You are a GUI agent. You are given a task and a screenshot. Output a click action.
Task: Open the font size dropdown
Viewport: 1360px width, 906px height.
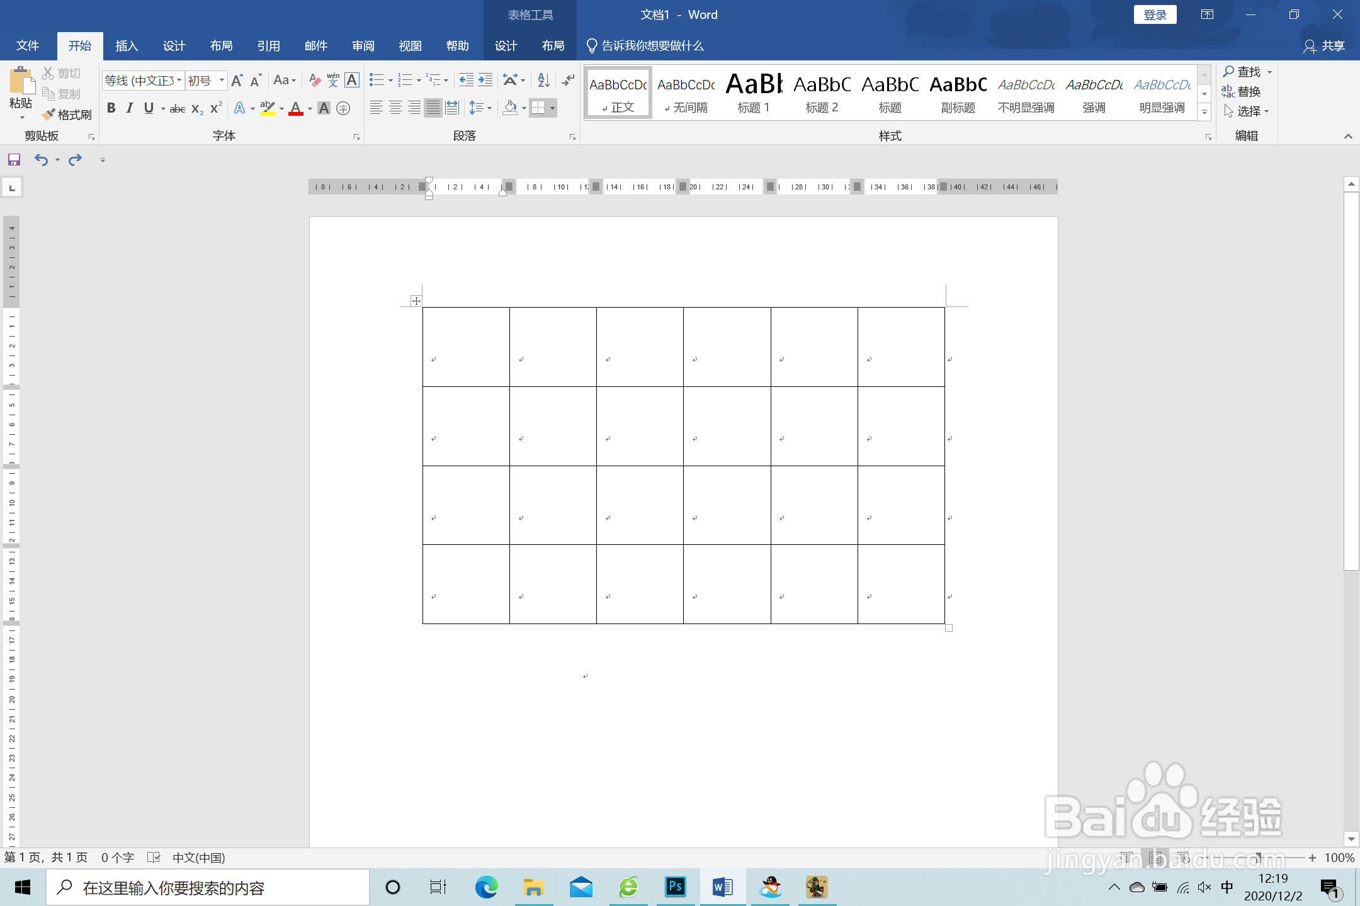222,80
